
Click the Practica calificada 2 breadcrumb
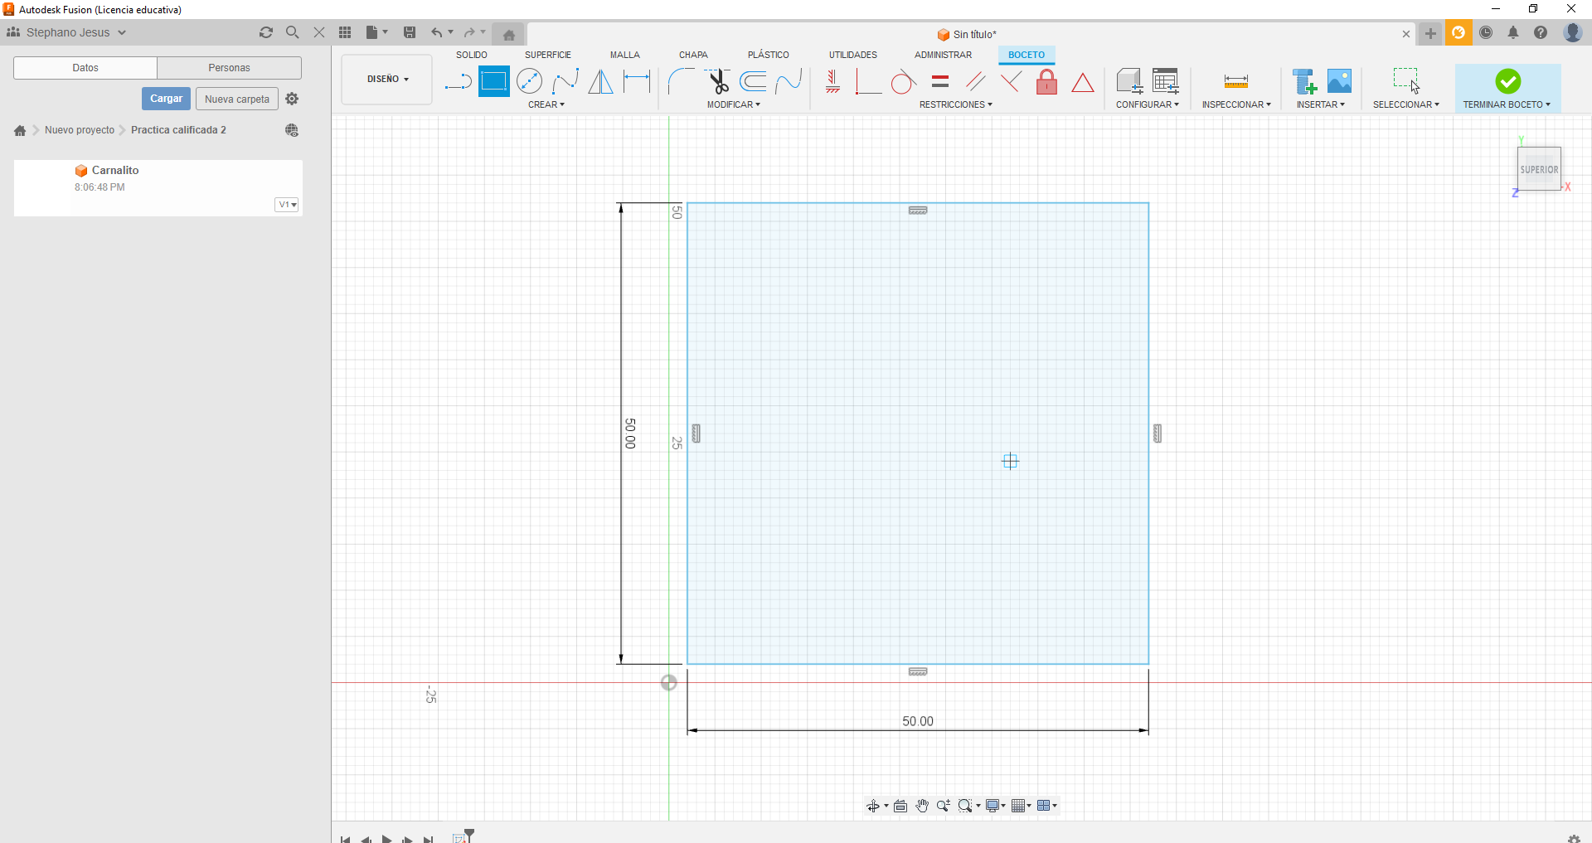coord(178,130)
